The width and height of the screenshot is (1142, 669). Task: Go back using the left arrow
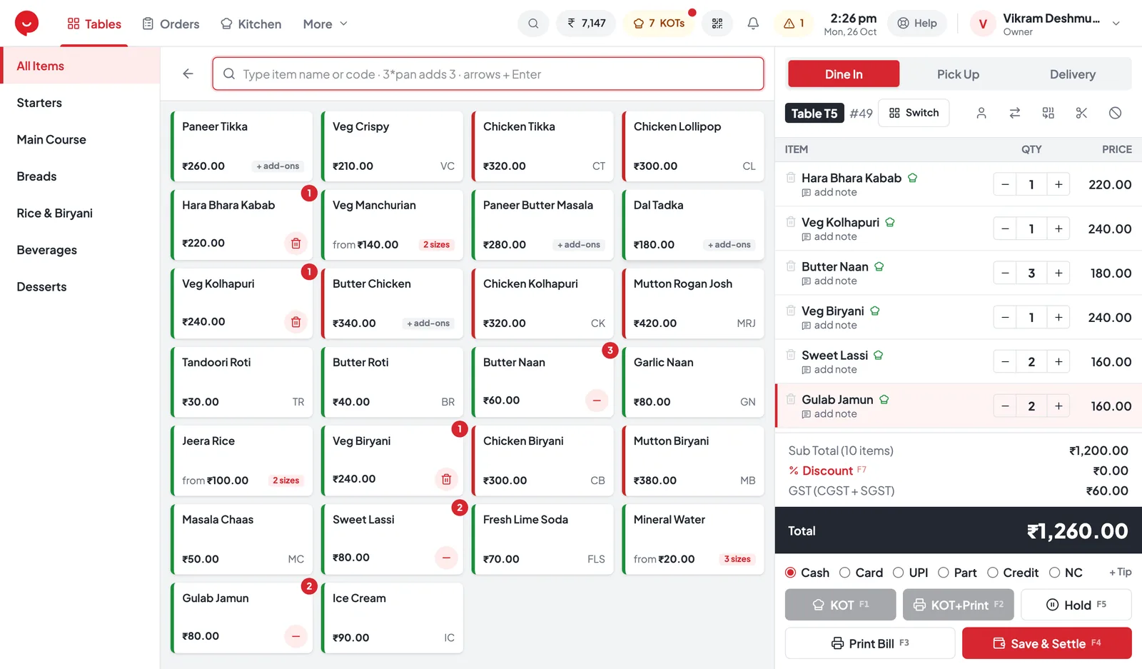click(x=188, y=74)
